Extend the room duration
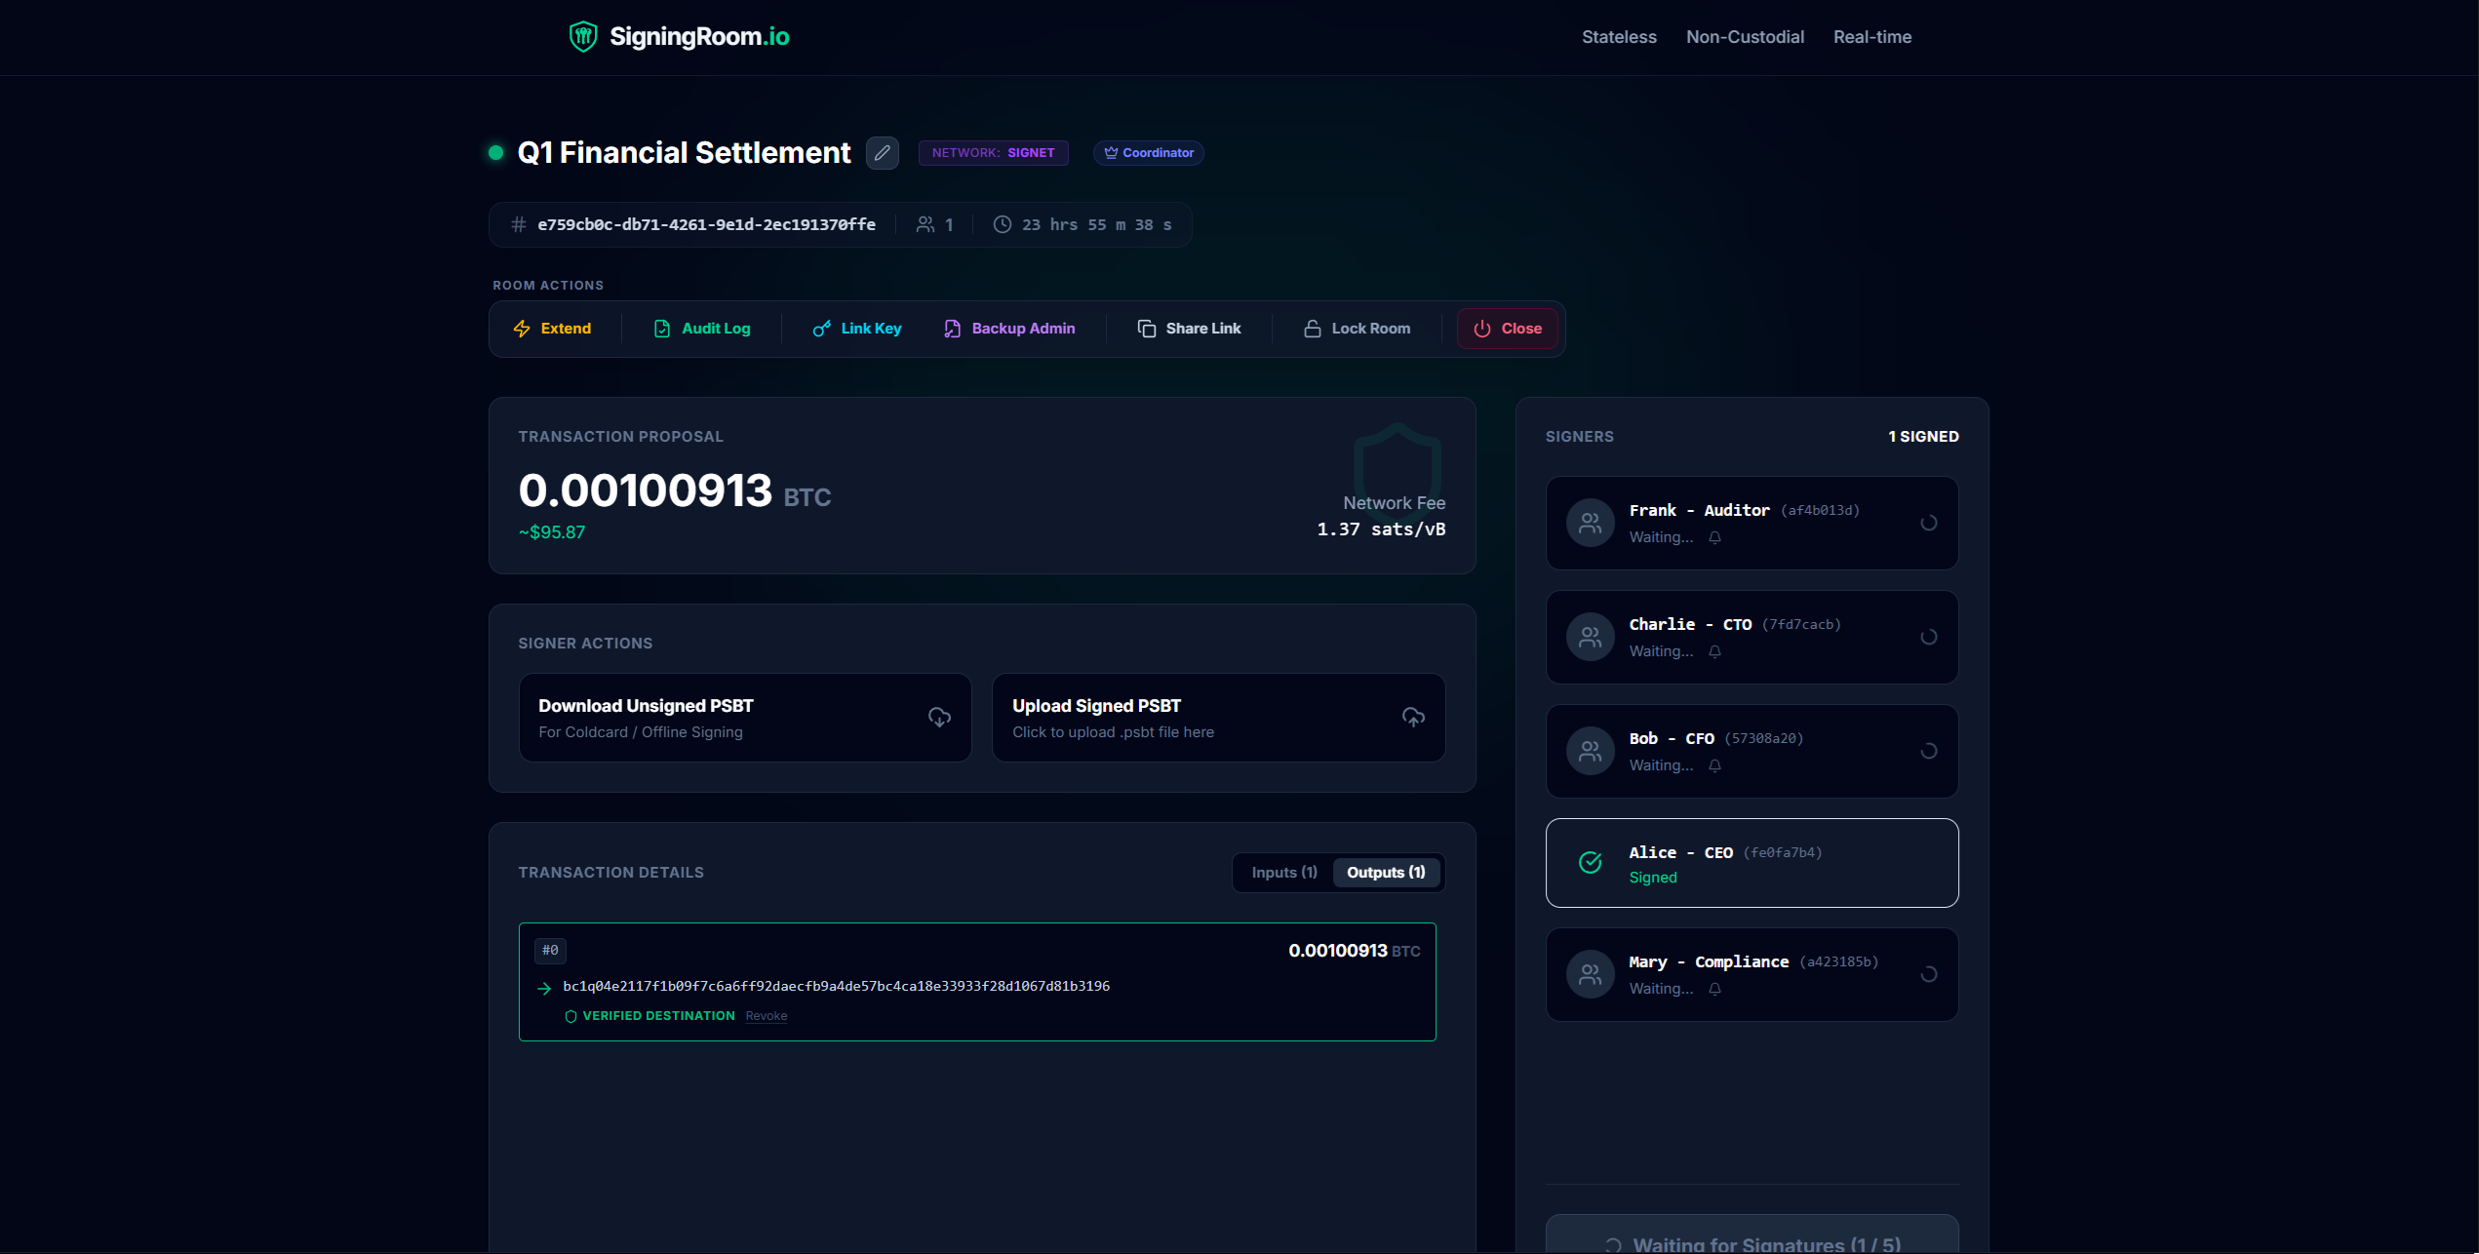 pyautogui.click(x=553, y=329)
